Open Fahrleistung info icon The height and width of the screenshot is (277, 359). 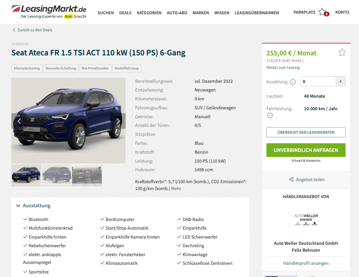(x=270, y=115)
